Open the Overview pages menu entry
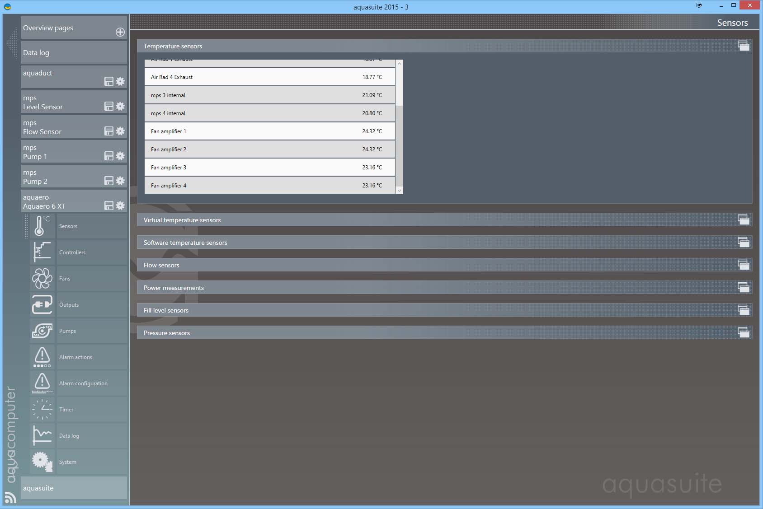The width and height of the screenshot is (763, 509). click(x=74, y=28)
